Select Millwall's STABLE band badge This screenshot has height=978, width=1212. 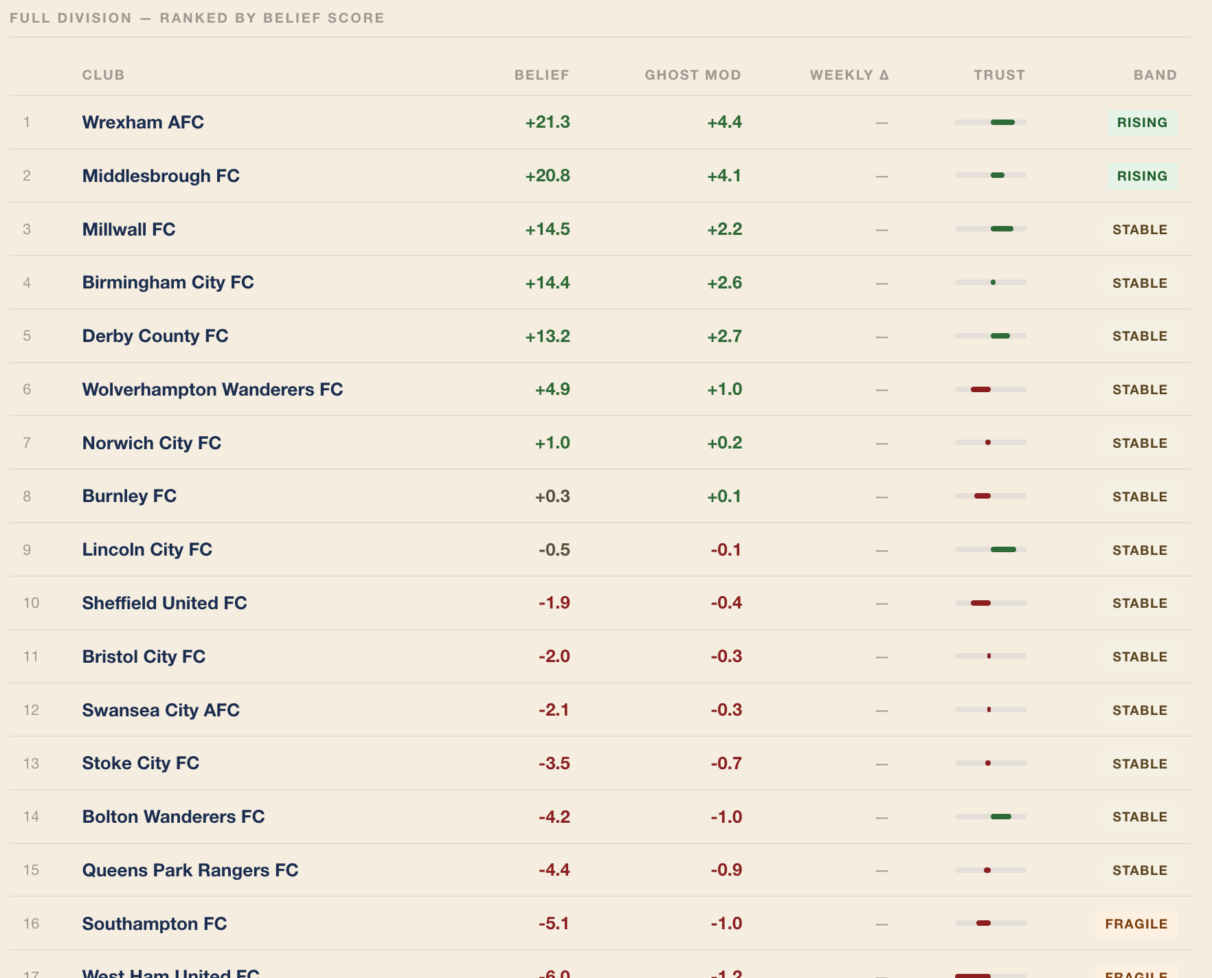pos(1140,229)
